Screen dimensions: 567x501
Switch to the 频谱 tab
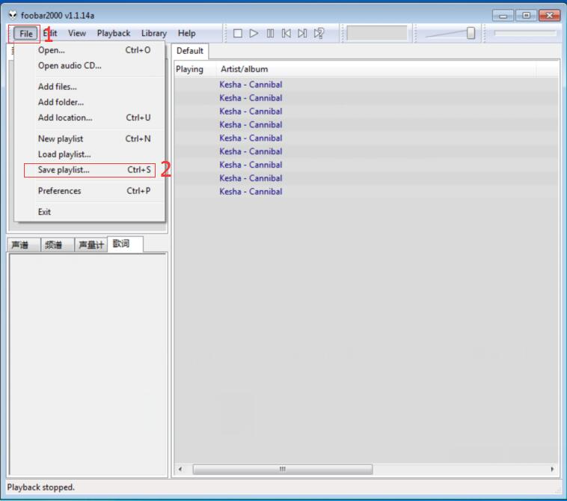tap(57, 245)
